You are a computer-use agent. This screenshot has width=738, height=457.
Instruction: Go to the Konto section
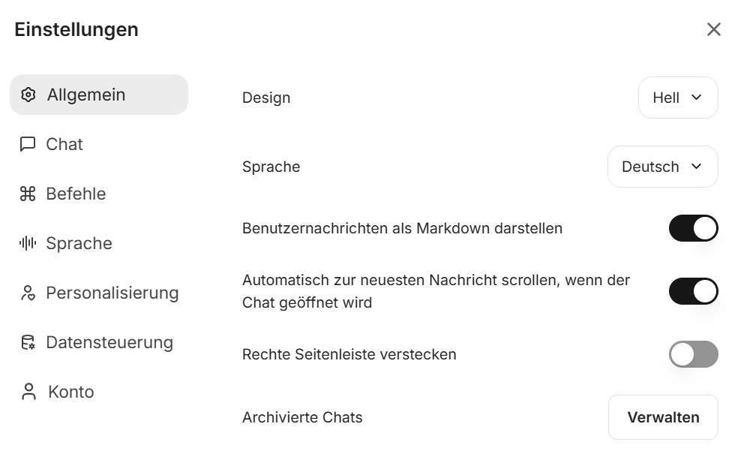pos(70,392)
